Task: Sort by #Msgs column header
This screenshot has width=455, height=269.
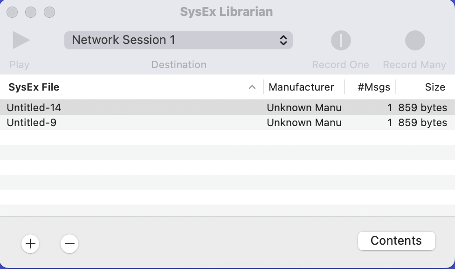Action: click(374, 87)
